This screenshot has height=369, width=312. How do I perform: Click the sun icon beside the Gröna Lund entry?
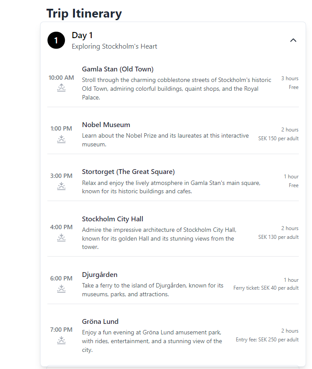61,340
